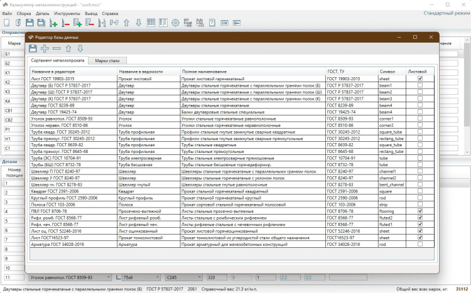
Task: Click the AutoCAD export icon in main toolbar
Action: coord(199,23)
